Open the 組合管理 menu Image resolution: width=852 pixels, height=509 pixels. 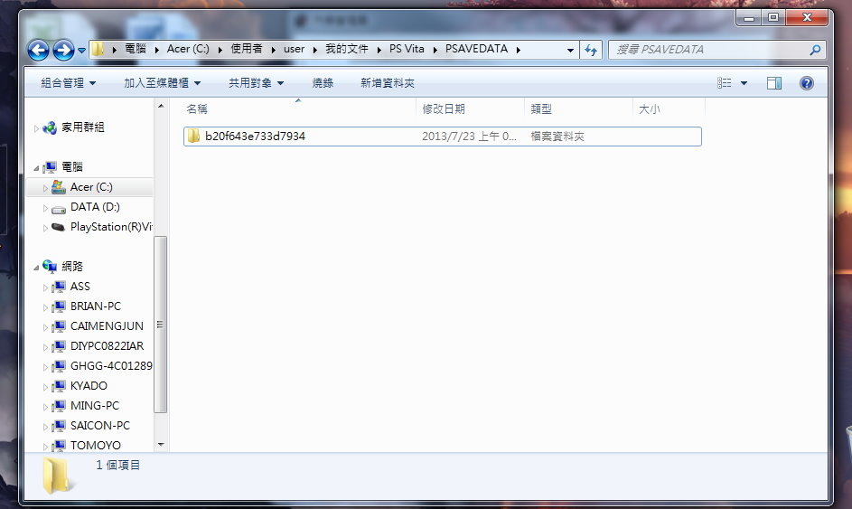tap(69, 83)
